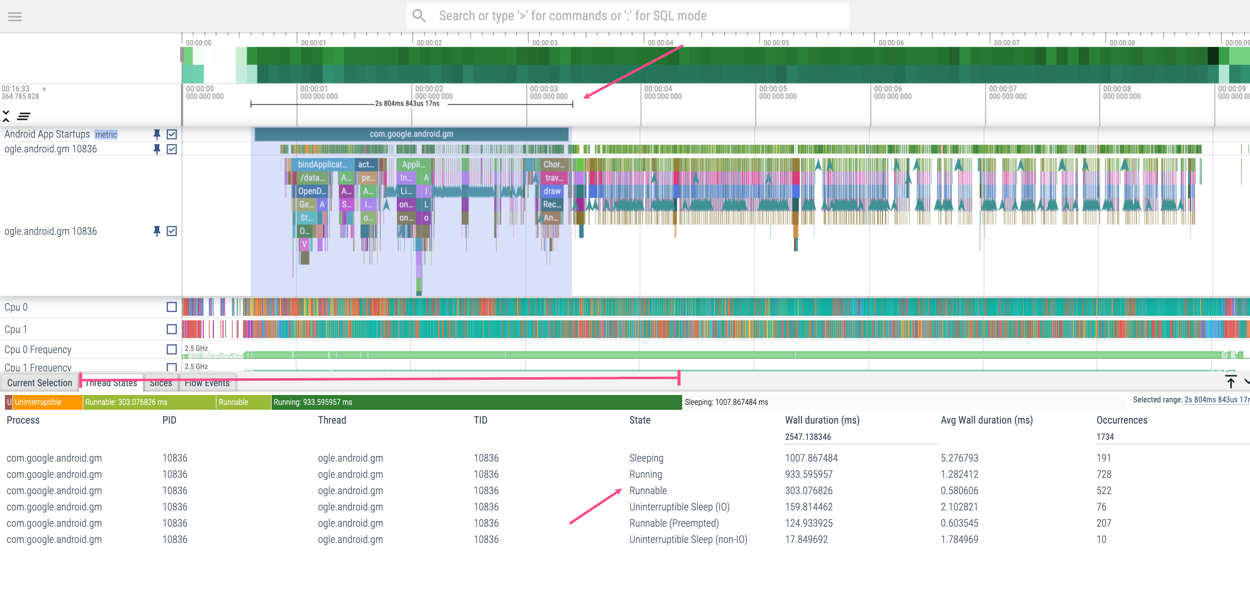
Task: Select the Thread States tab
Action: pos(111,383)
